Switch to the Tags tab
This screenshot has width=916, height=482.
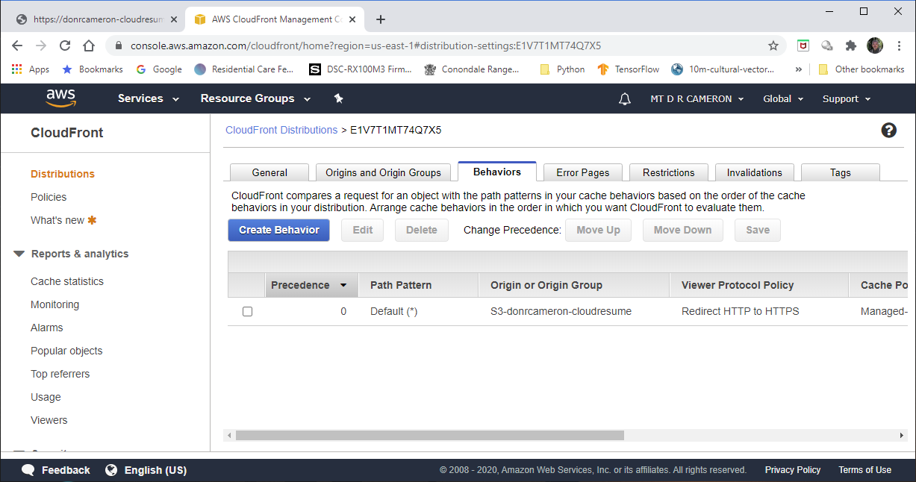pyautogui.click(x=841, y=172)
